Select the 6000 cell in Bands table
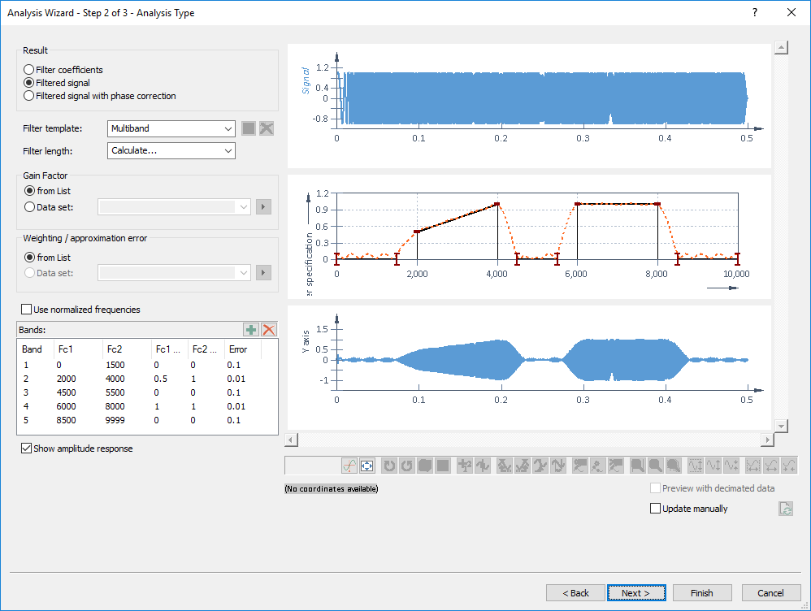 coord(66,406)
